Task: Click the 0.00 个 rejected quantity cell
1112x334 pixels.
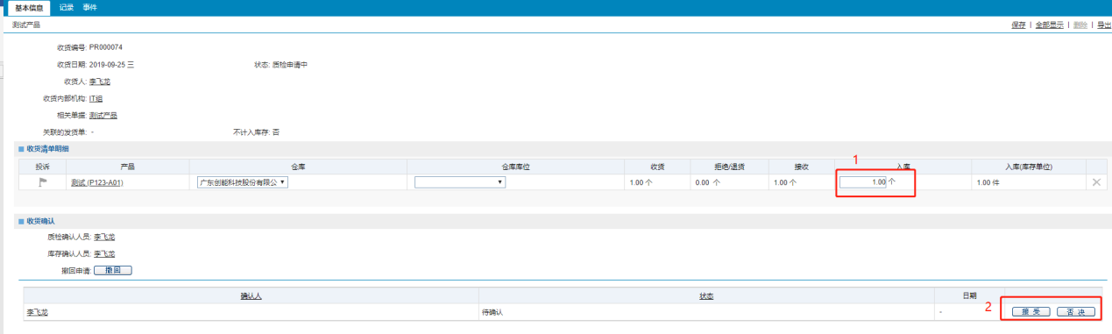Action: pos(708,182)
